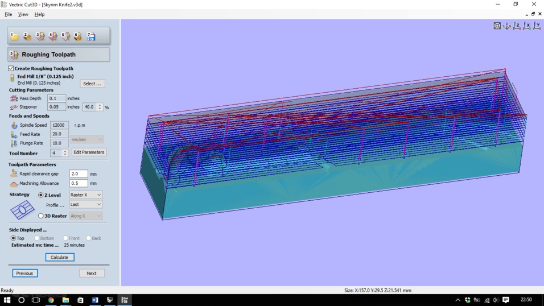Select the 3D Raster strategy radio
This screenshot has height=306, width=544.
coord(40,216)
